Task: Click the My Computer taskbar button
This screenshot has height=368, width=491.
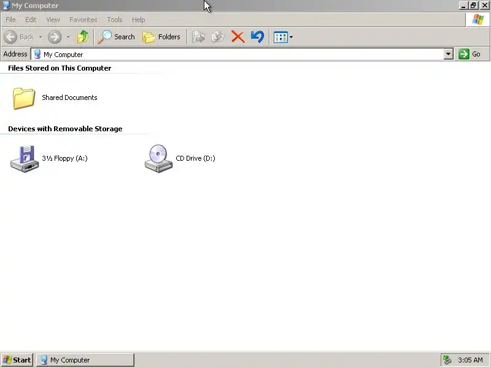Action: pos(85,360)
